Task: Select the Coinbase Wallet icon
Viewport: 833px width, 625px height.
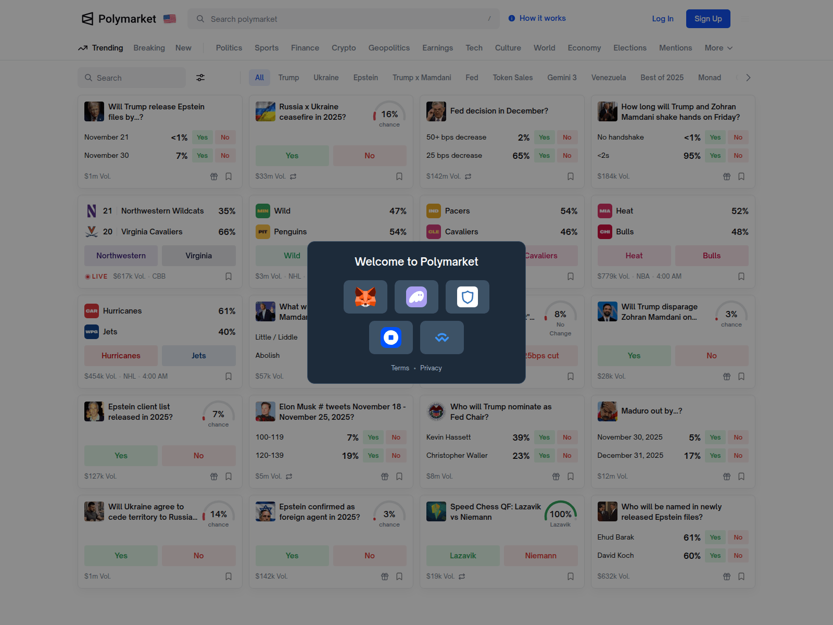Action: point(391,337)
